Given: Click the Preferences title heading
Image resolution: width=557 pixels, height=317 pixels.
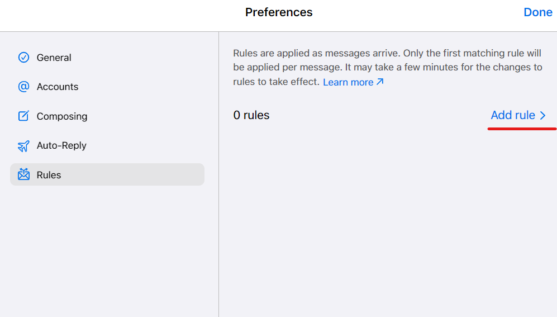Looking at the screenshot, I should click(279, 12).
